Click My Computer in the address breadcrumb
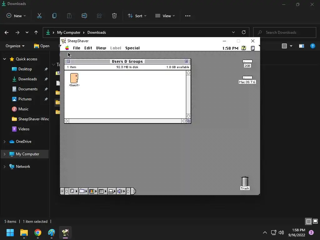 tap(68, 32)
